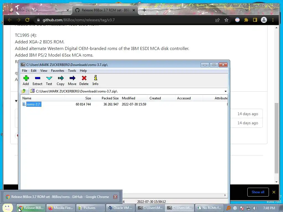
Task: Click the share page icon in address bar
Action: coord(218,20)
